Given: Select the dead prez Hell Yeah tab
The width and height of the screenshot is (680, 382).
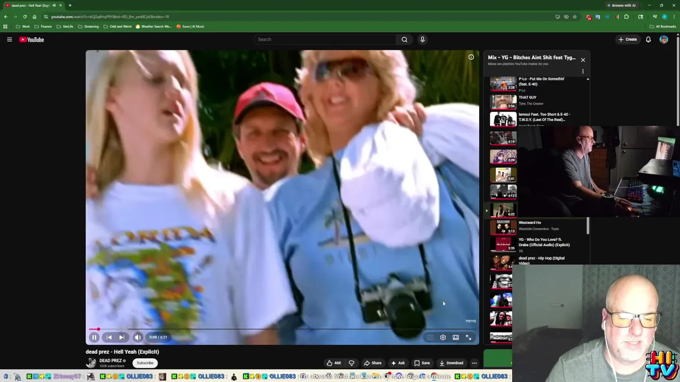Looking at the screenshot, I should (30, 5).
